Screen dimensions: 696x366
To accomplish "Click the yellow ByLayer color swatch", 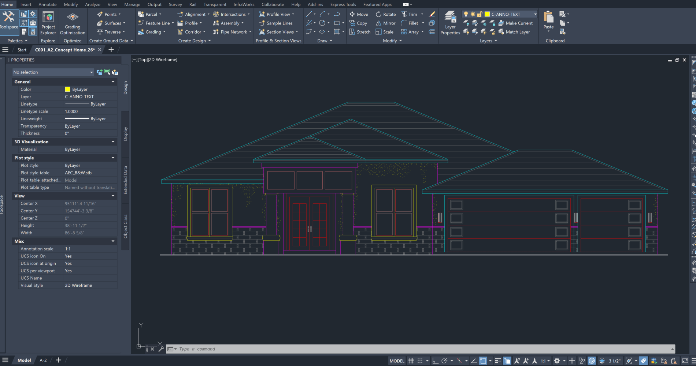I will (x=67, y=89).
